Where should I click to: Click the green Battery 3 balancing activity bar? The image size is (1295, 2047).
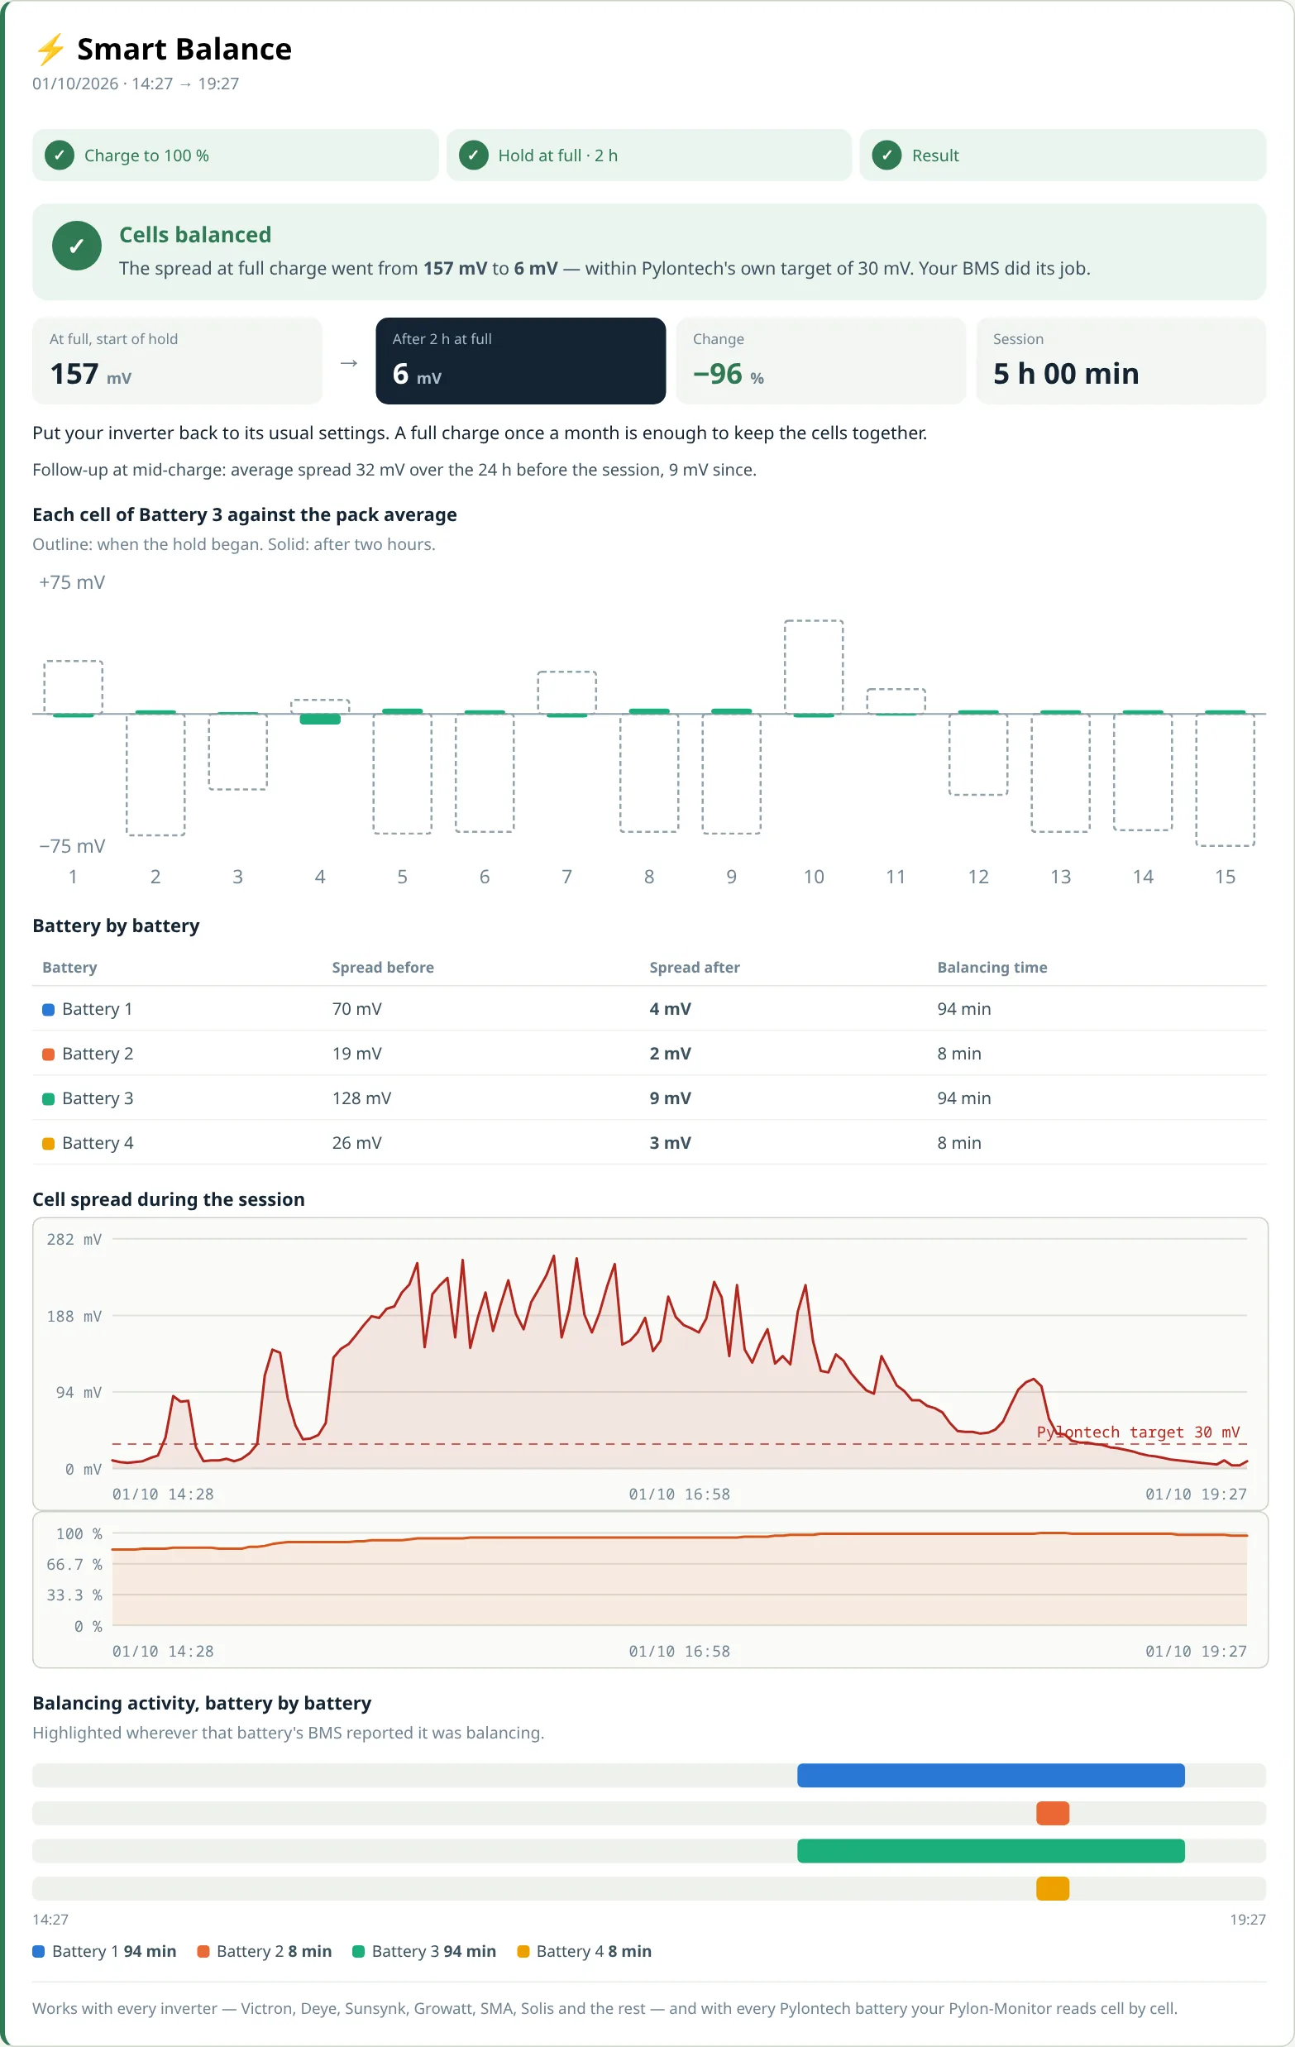pos(991,1851)
